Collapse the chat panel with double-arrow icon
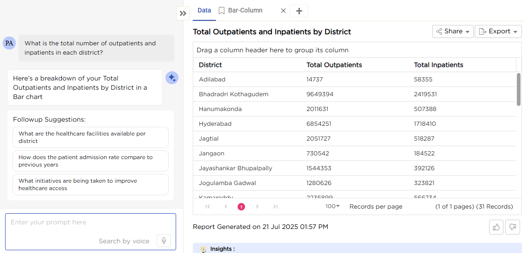Screen dimensions: 527x253 point(183,13)
